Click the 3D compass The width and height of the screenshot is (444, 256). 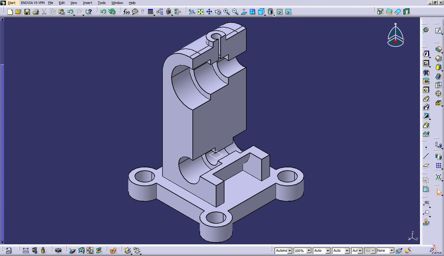tap(395, 35)
